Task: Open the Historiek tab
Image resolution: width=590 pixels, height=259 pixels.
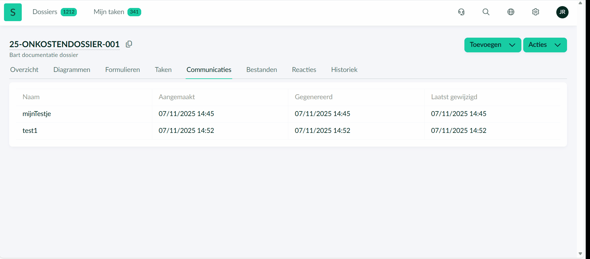Action: click(344, 70)
